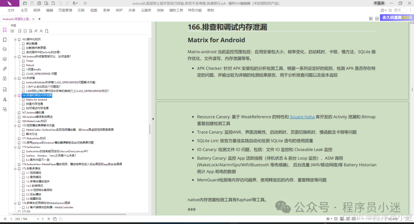Image resolution: width=414 pixels, height=224 pixels.
Task: Click the Foxit logo button
Action: coord(10,3)
